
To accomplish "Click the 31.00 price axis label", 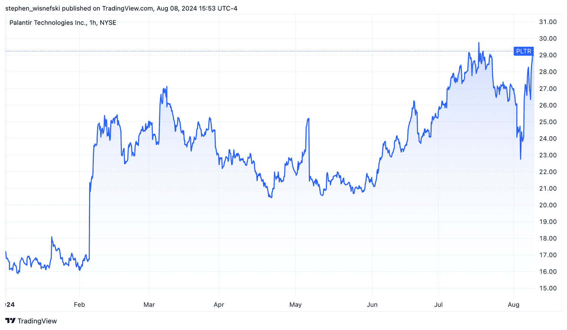I will (x=548, y=22).
